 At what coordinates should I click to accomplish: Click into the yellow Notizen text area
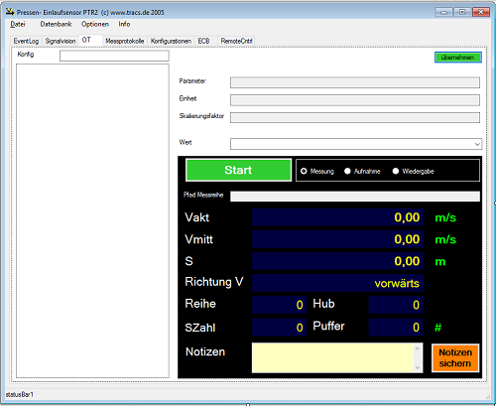[x=332, y=358]
